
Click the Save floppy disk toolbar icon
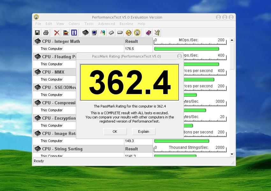click(37, 33)
